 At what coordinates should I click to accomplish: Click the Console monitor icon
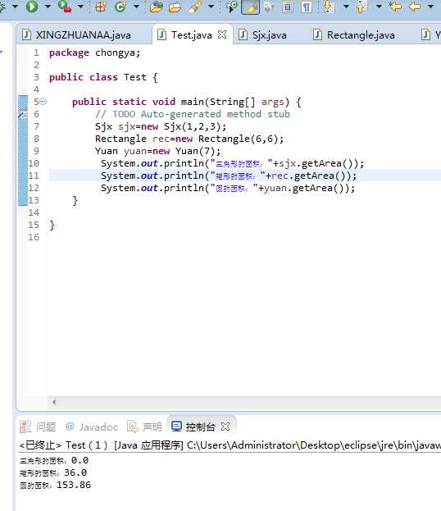tap(176, 427)
